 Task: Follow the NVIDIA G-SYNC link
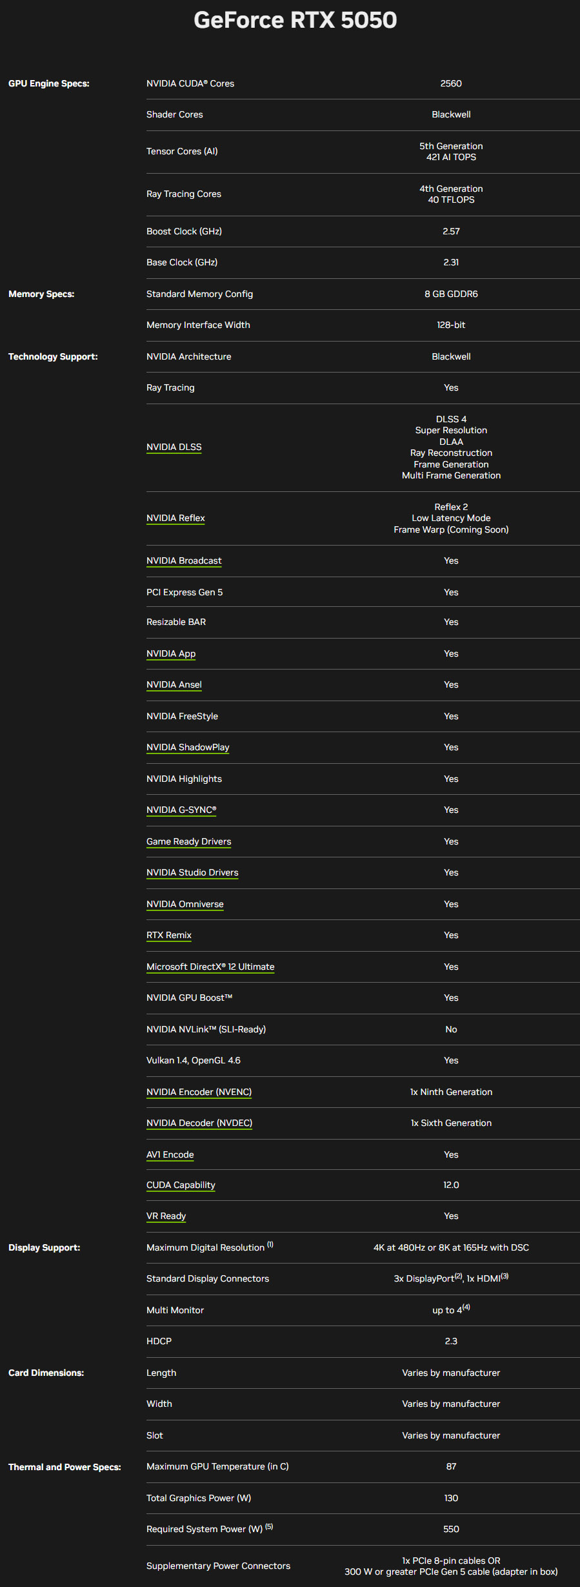(181, 810)
